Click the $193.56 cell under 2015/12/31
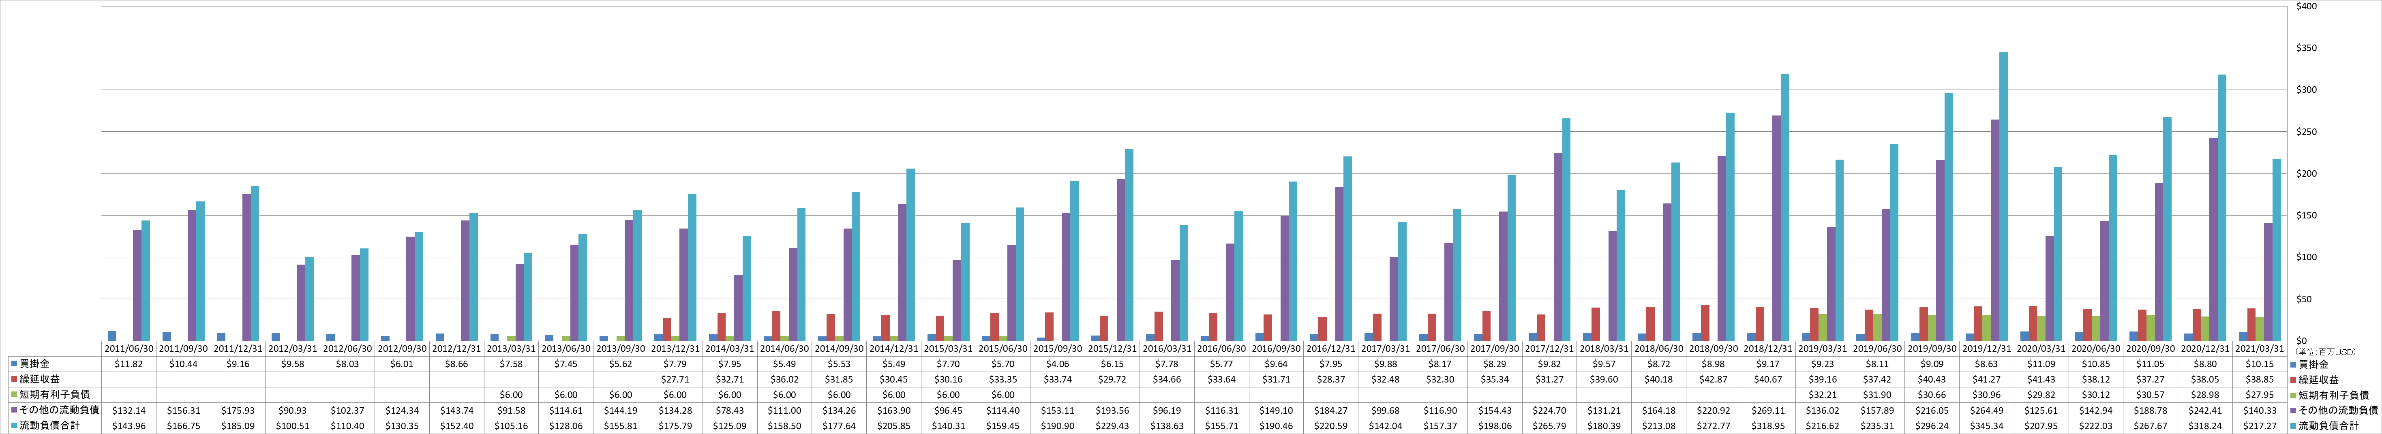Viewport: 2382px width, 434px height. (x=1112, y=410)
